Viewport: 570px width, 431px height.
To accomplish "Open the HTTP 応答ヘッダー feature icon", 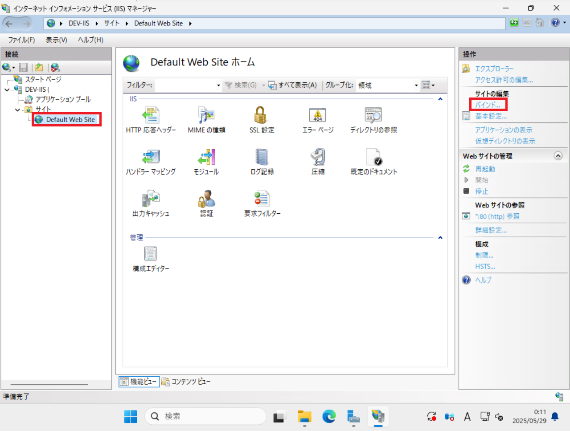I will click(x=151, y=115).
